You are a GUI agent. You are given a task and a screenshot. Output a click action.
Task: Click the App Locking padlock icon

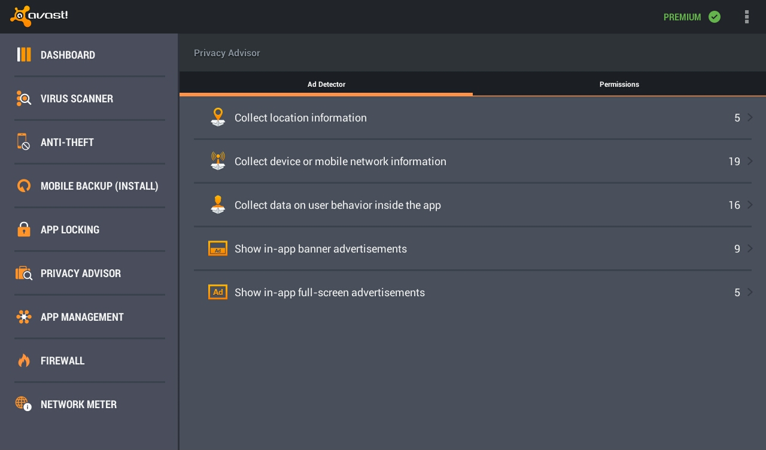click(24, 229)
